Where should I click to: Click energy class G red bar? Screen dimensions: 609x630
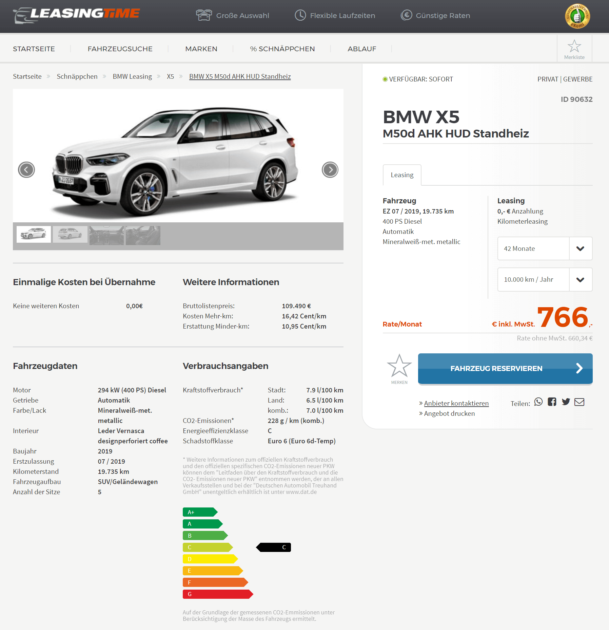click(x=218, y=594)
